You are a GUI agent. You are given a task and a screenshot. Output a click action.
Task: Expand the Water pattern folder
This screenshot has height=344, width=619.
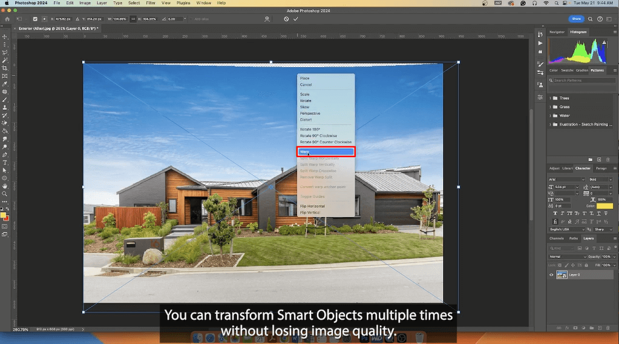point(550,115)
